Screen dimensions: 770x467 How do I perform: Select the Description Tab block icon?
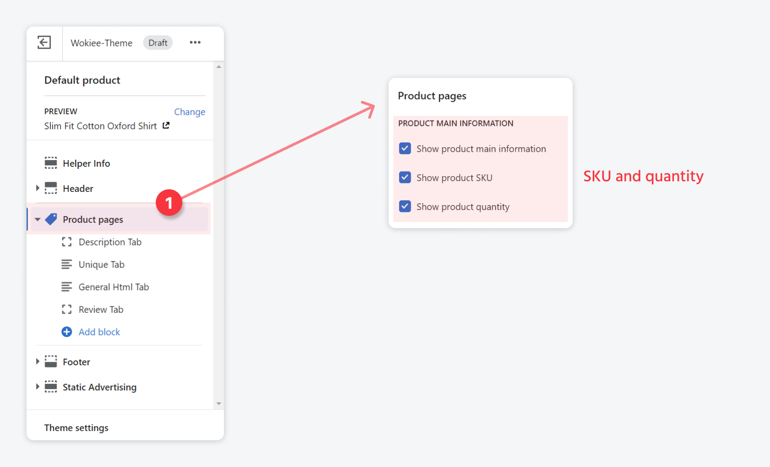pyautogui.click(x=67, y=242)
